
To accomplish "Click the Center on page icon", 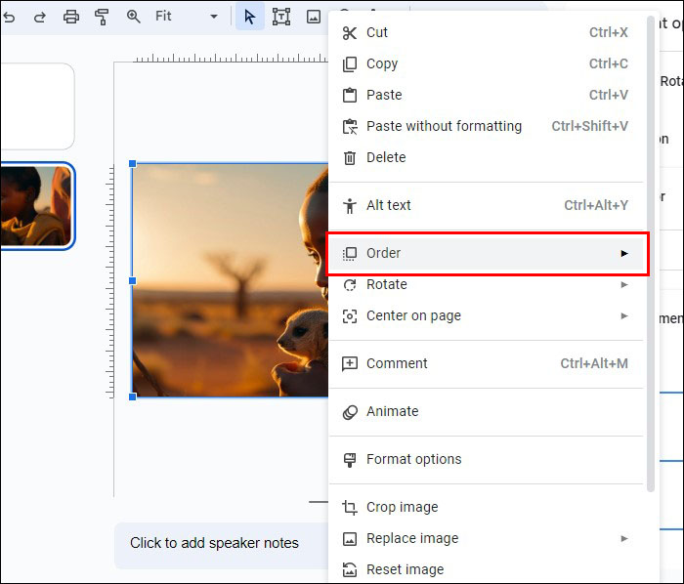I will 350,316.
